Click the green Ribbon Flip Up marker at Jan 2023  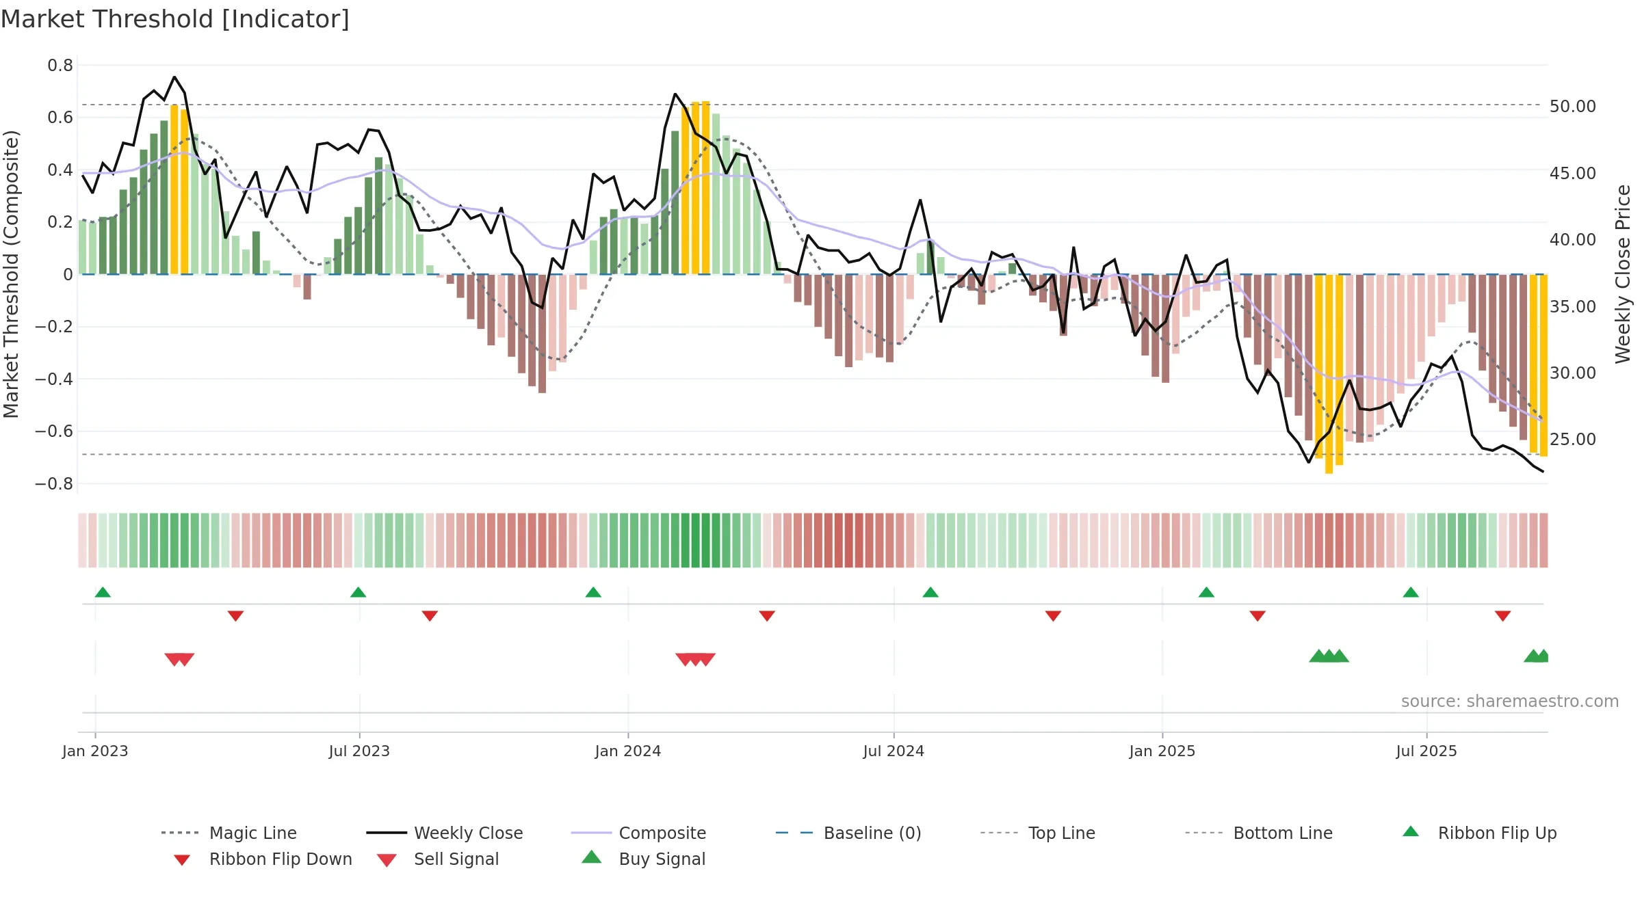click(x=103, y=592)
